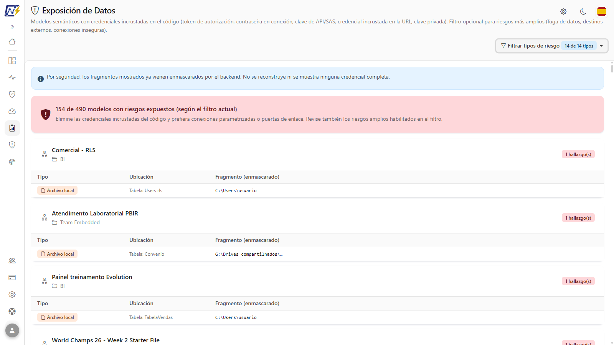This screenshot has height=345, width=614.
Task: Open settings gear in top header
Action: tap(563, 11)
